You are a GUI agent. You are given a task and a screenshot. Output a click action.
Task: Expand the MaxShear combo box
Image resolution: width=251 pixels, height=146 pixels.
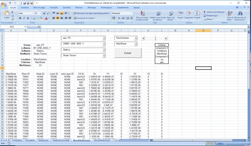[136, 44]
